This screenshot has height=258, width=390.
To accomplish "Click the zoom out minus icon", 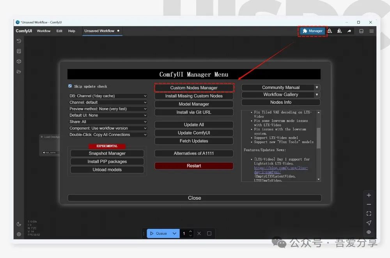I will click(x=369, y=204).
